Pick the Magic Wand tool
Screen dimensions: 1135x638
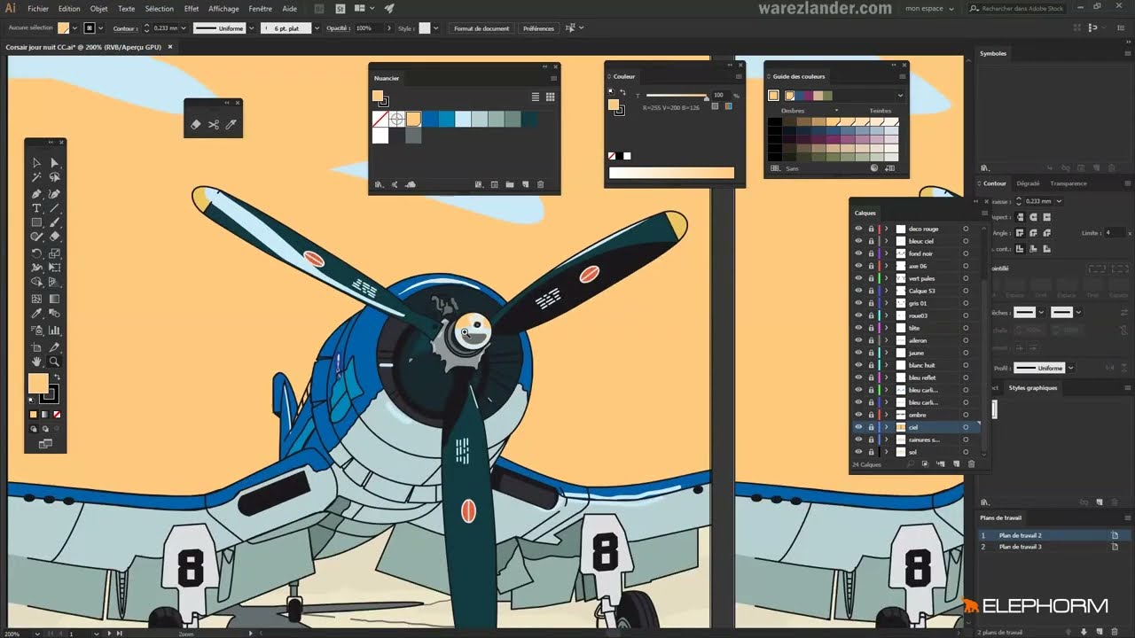36,177
